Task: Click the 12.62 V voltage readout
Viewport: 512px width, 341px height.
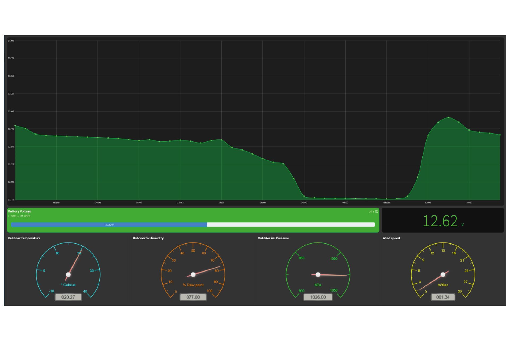Action: (443, 221)
